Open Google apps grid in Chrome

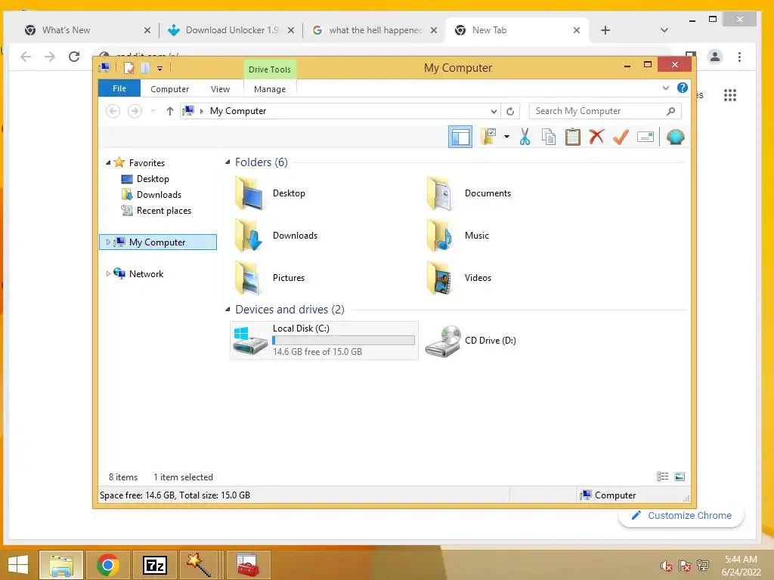click(x=730, y=94)
